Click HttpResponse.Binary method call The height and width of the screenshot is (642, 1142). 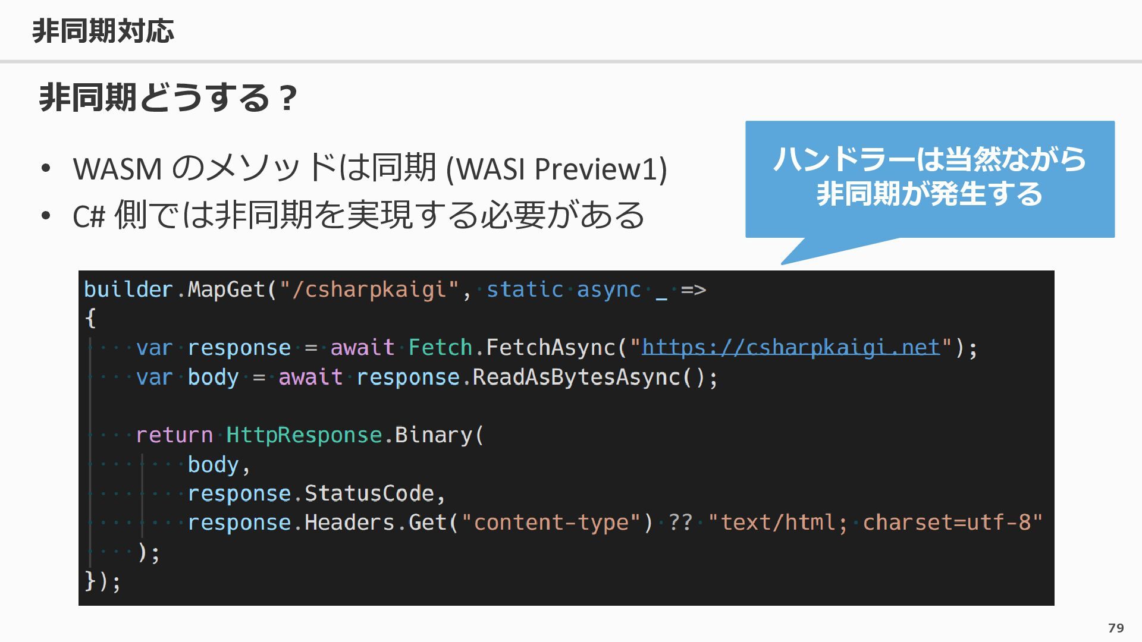[349, 435]
